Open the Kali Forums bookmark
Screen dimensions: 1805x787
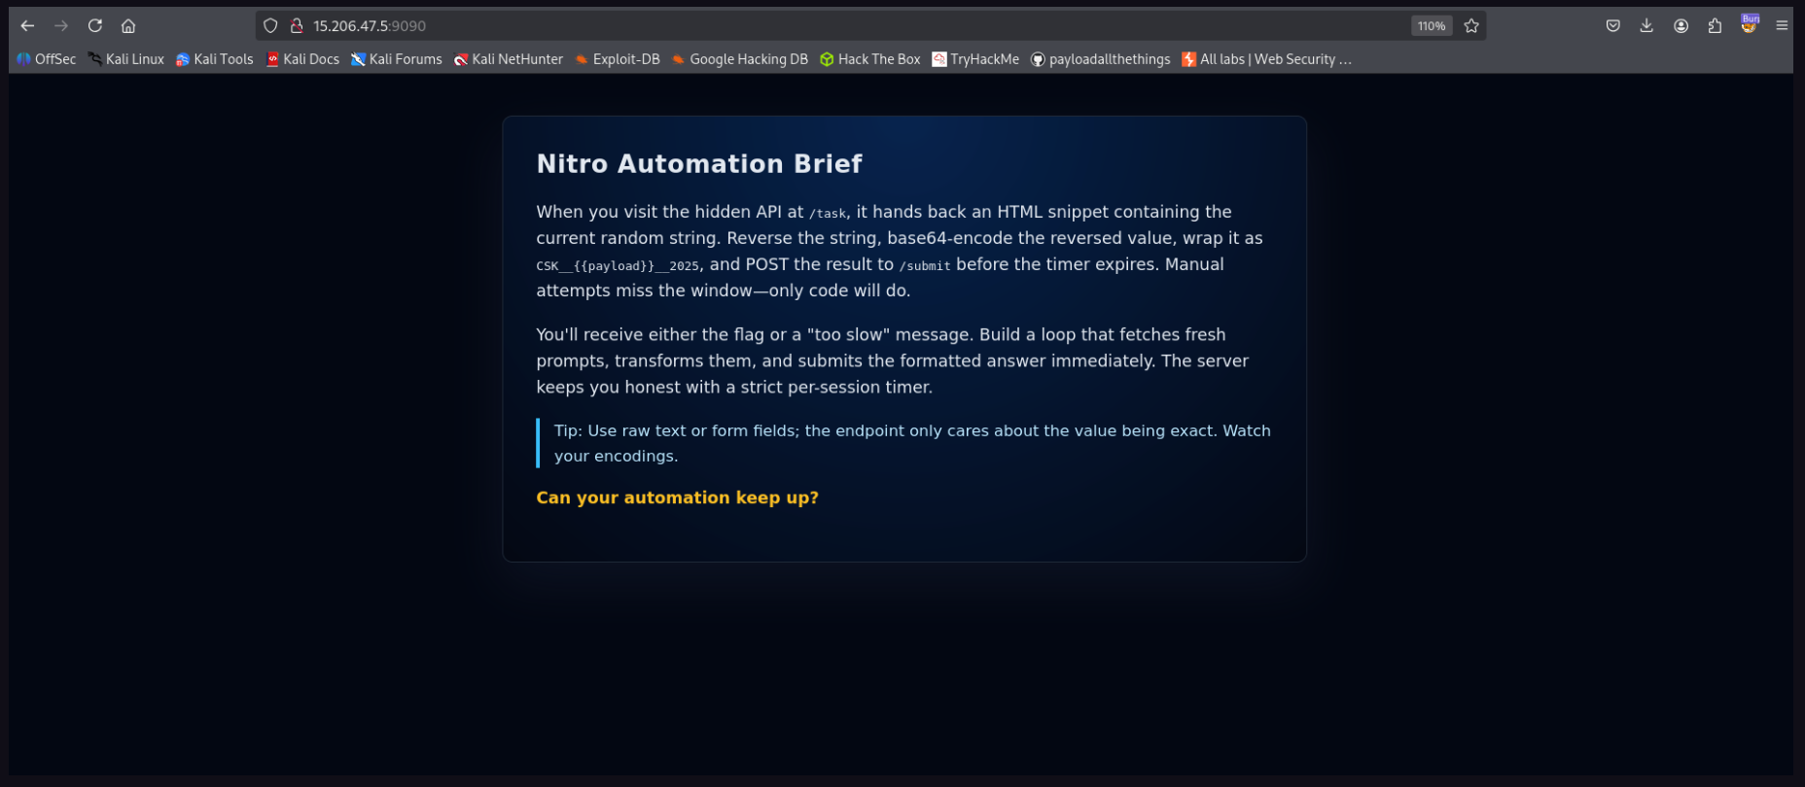pos(396,59)
